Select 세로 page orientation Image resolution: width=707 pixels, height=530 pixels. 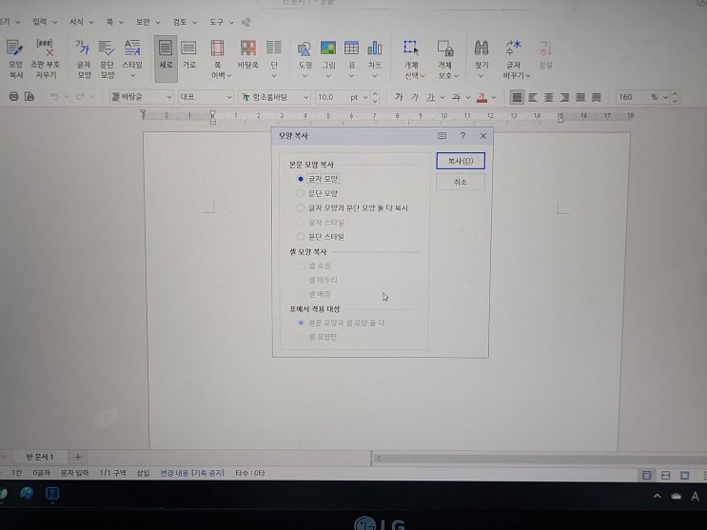(x=166, y=59)
